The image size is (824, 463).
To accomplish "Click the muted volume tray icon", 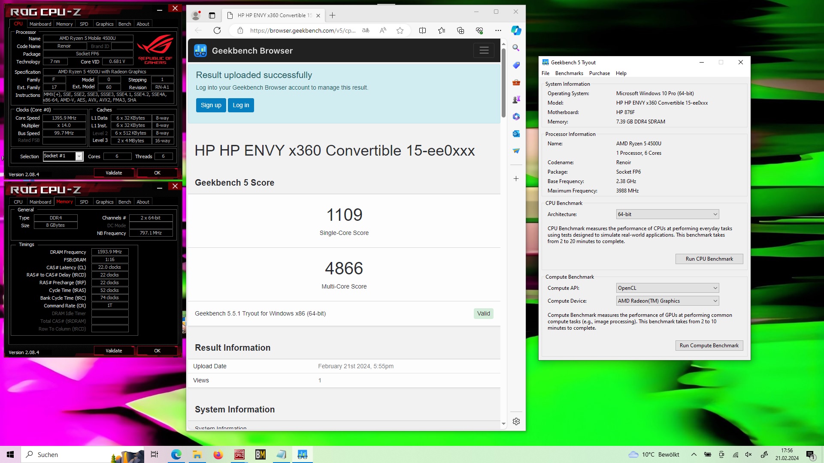I will [x=748, y=454].
